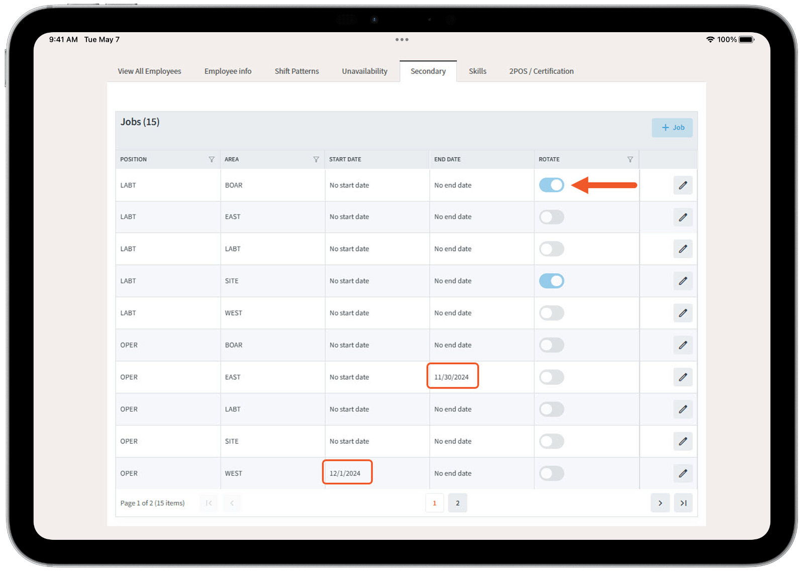This screenshot has height=572, width=804.
Task: Click the Jobs (15) heading
Action: 140,122
